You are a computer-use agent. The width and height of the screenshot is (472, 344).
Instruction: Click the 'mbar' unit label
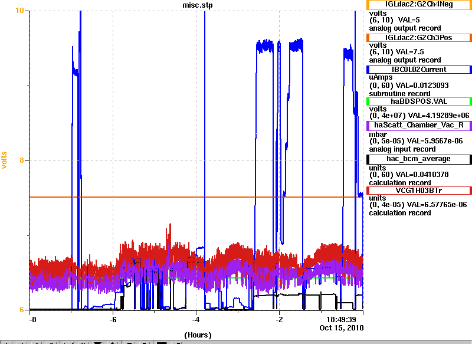click(378, 135)
